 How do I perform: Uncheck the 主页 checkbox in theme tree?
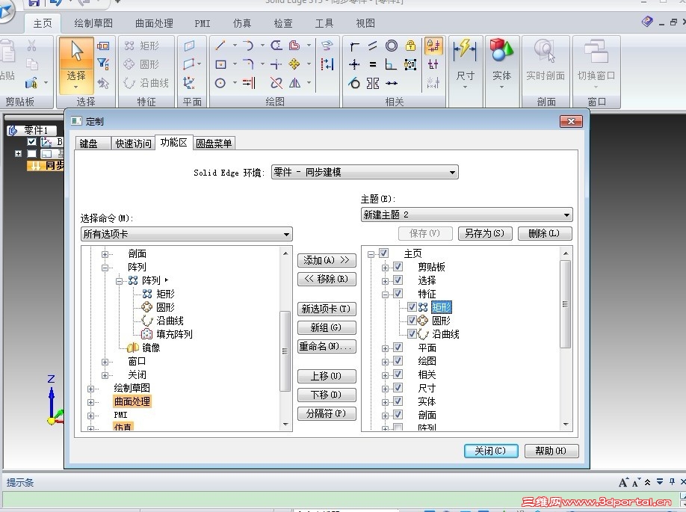tap(383, 253)
